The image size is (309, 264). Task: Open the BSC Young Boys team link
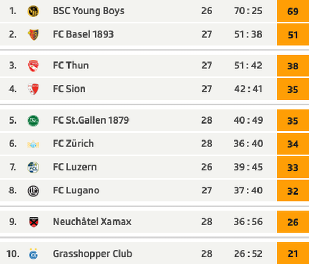(x=89, y=11)
